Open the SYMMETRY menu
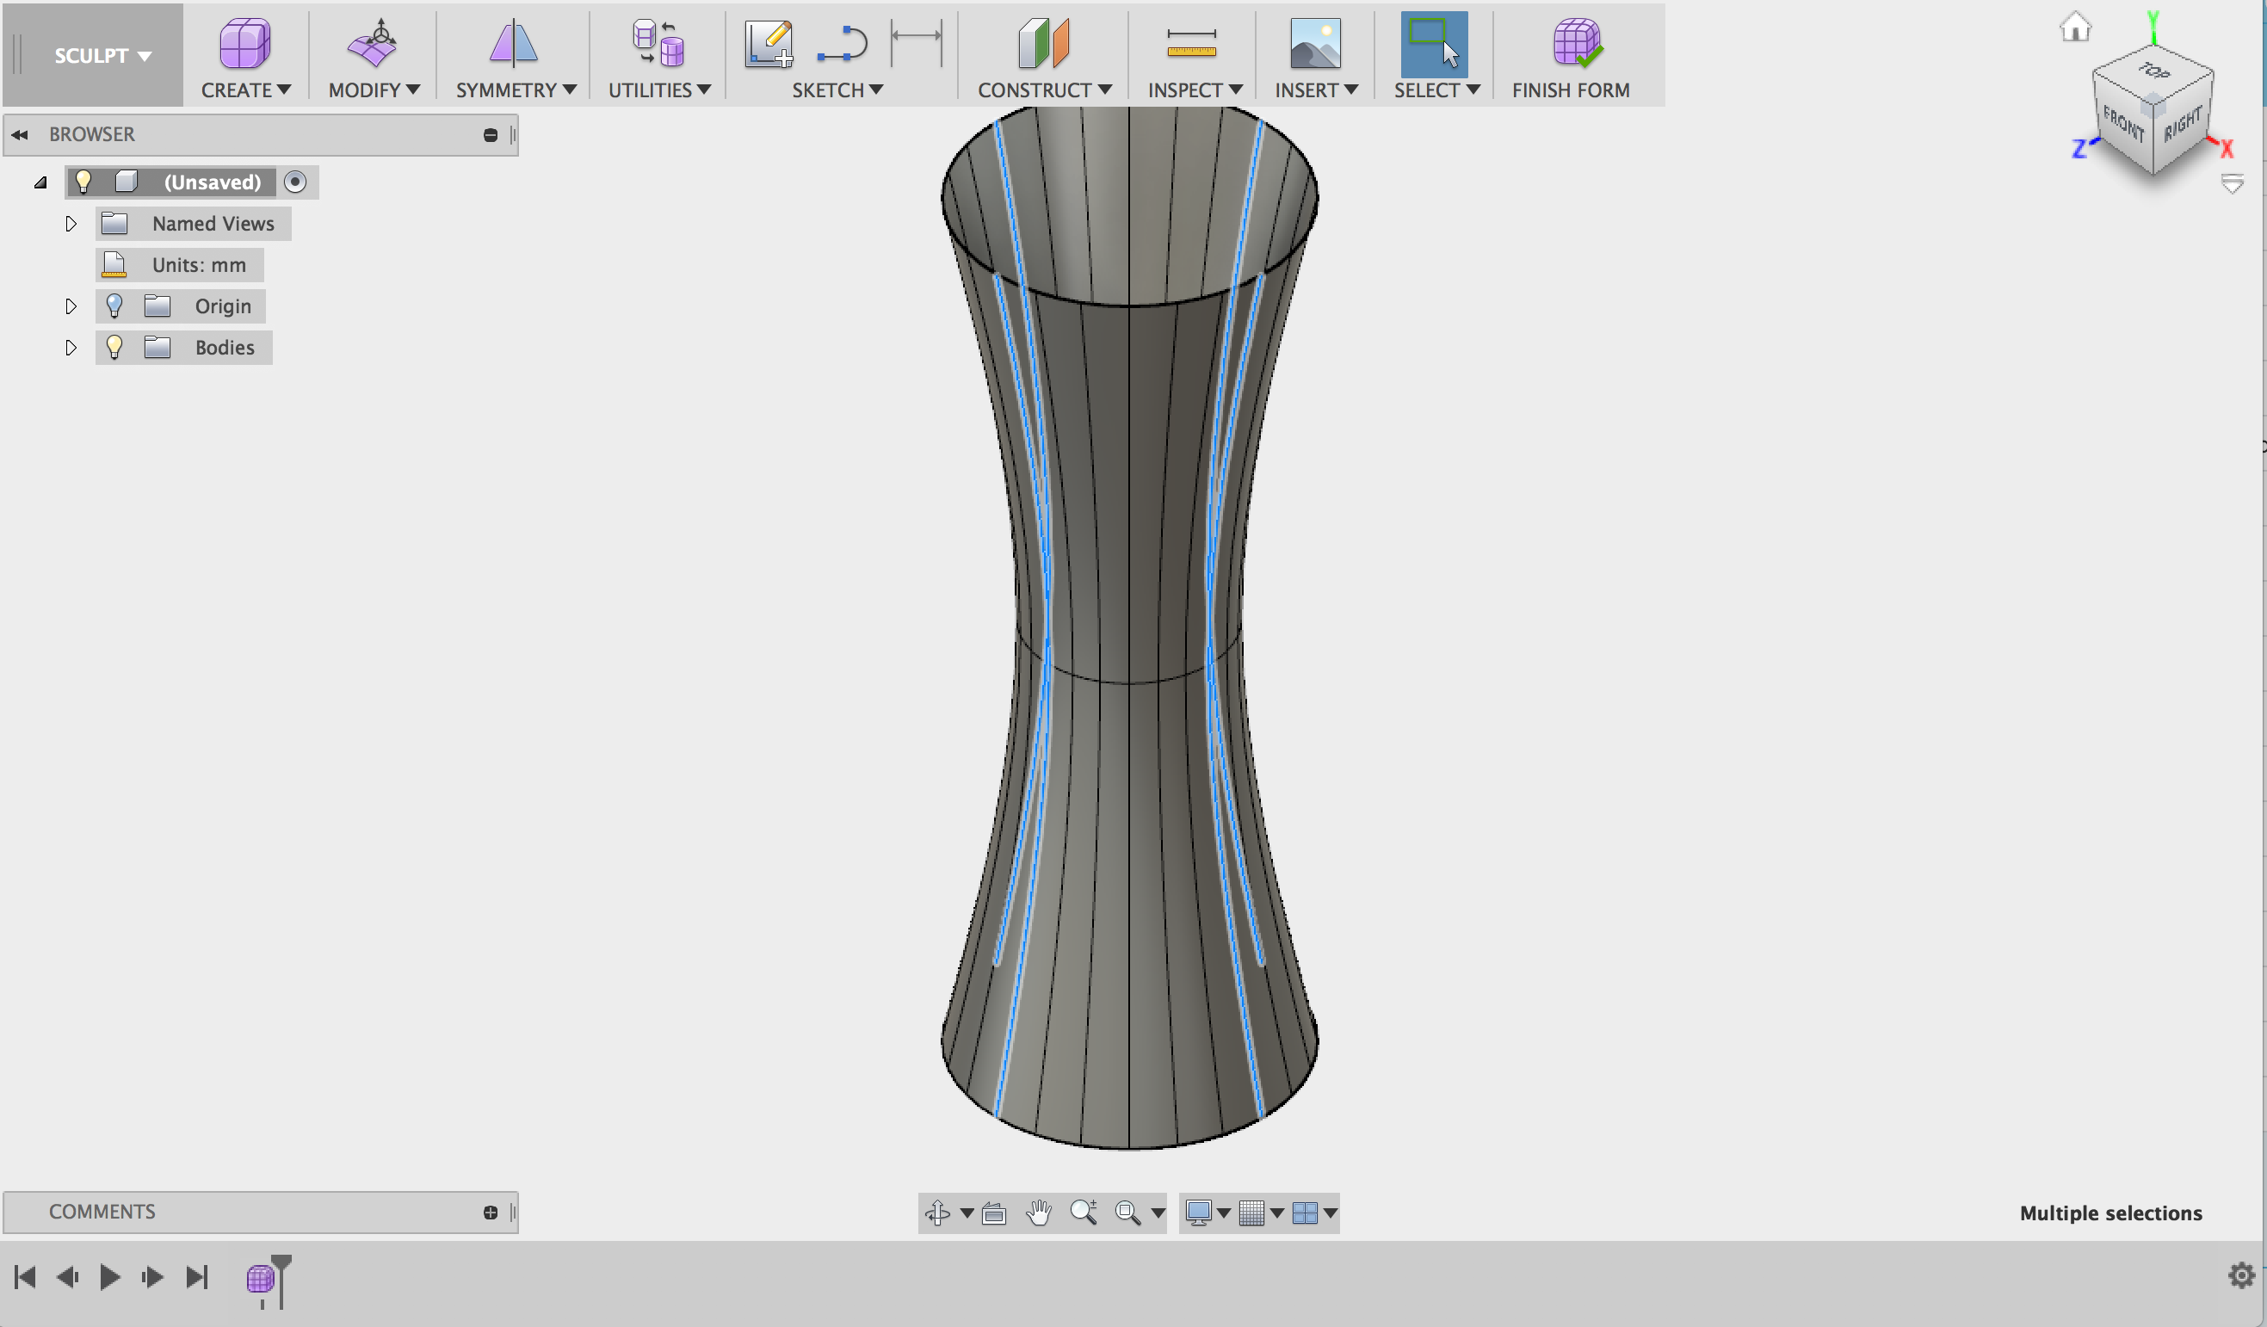 point(516,90)
